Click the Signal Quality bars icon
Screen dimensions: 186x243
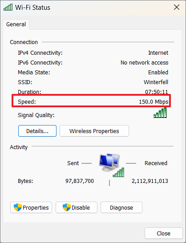tap(160, 113)
